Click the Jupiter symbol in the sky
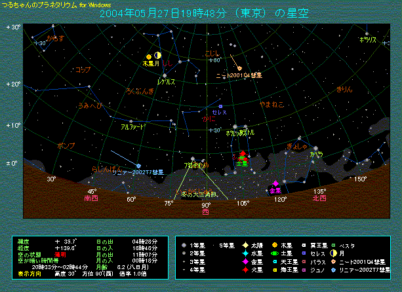Screen dimensions: 402x292 pyautogui.click(x=149, y=56)
